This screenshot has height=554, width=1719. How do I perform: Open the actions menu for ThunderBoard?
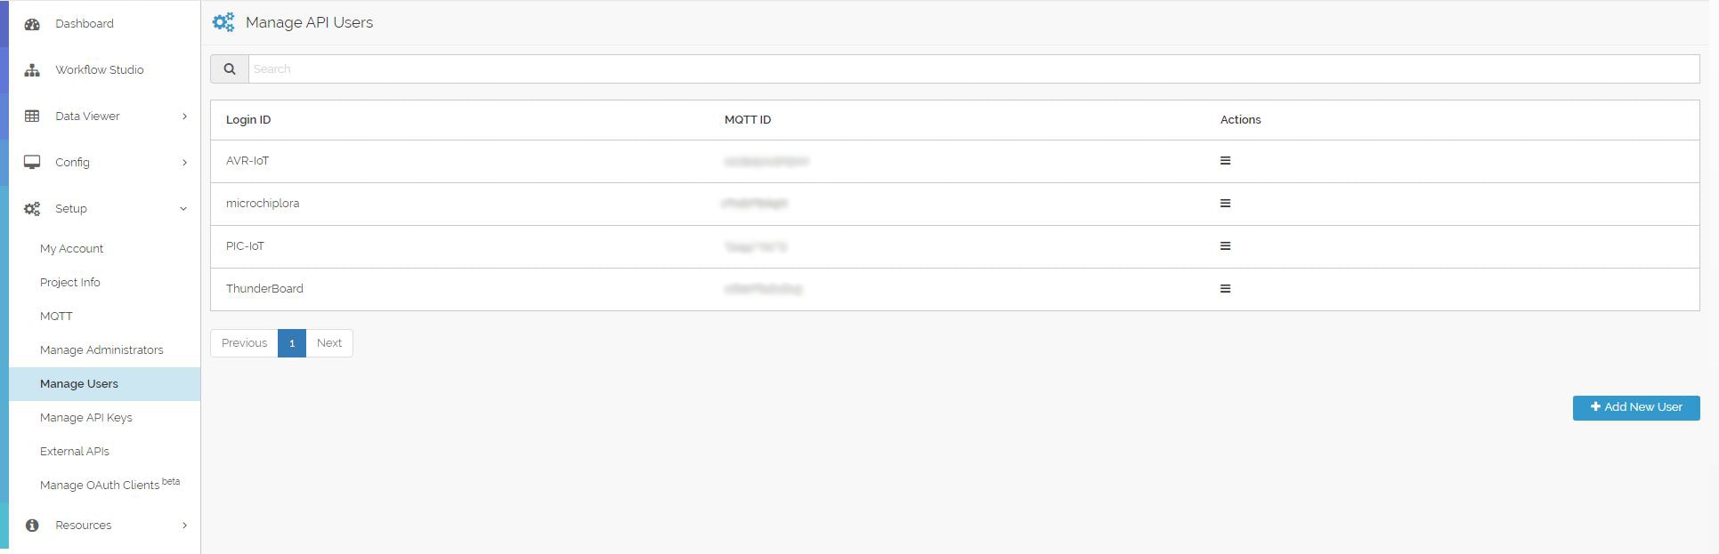(x=1226, y=288)
